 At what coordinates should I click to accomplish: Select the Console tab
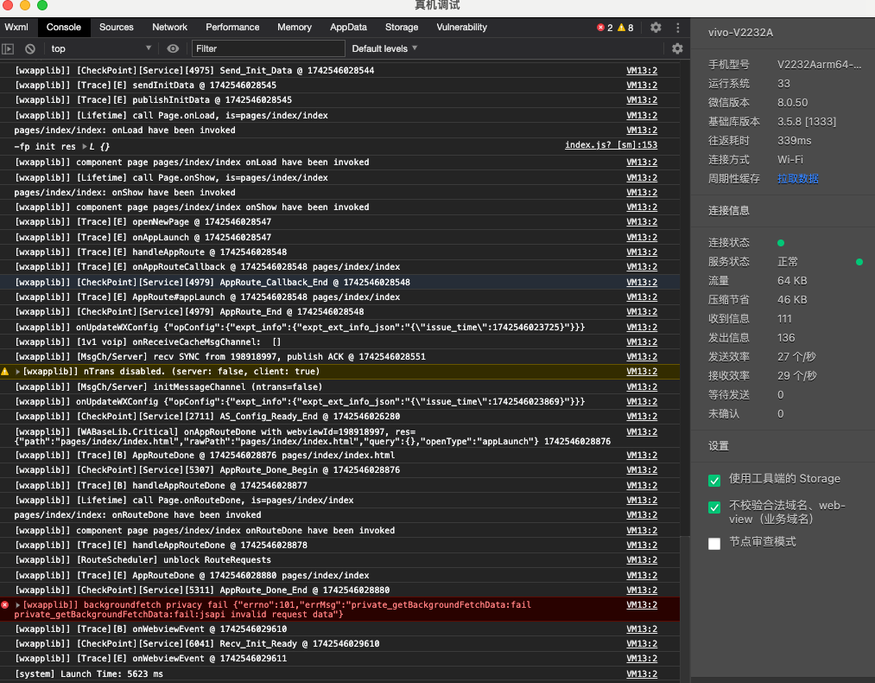[x=64, y=27]
